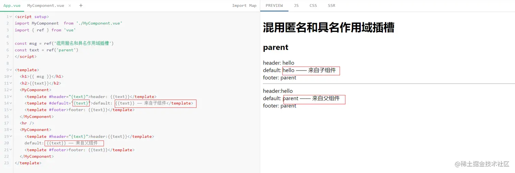The height and width of the screenshot is (173, 515).
Task: Click the "来自父组件" text on code line 20
Action: click(87, 143)
